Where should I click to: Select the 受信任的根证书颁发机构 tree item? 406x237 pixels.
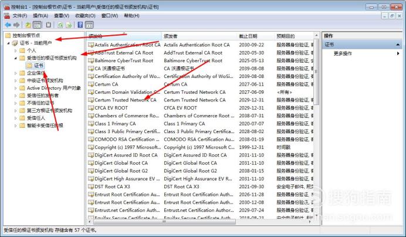tap(52, 57)
